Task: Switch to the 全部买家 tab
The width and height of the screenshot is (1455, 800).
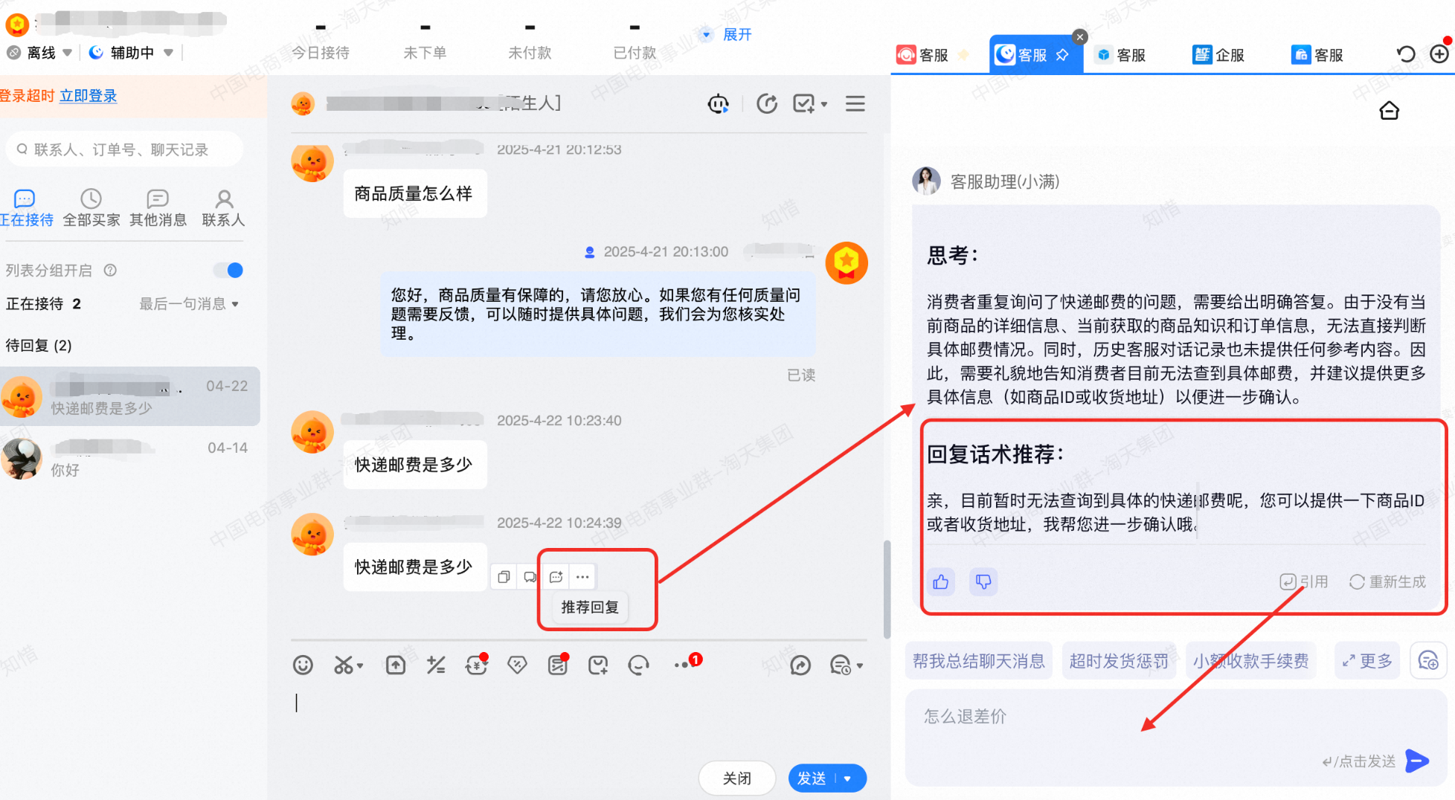Action: [91, 207]
